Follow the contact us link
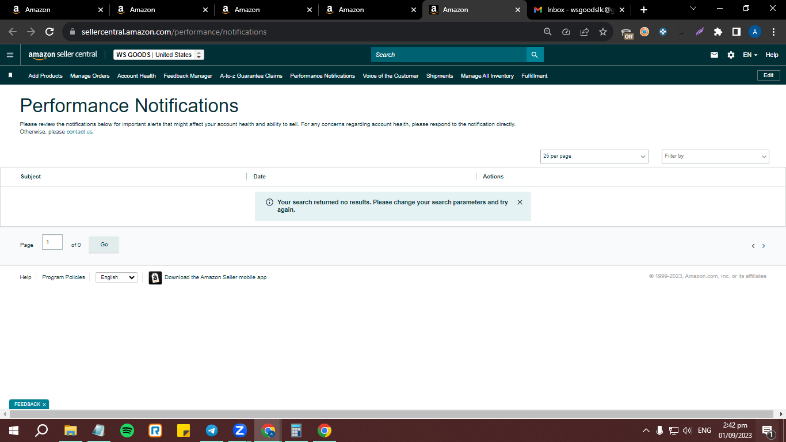This screenshot has height=442, width=786. pyautogui.click(x=79, y=132)
